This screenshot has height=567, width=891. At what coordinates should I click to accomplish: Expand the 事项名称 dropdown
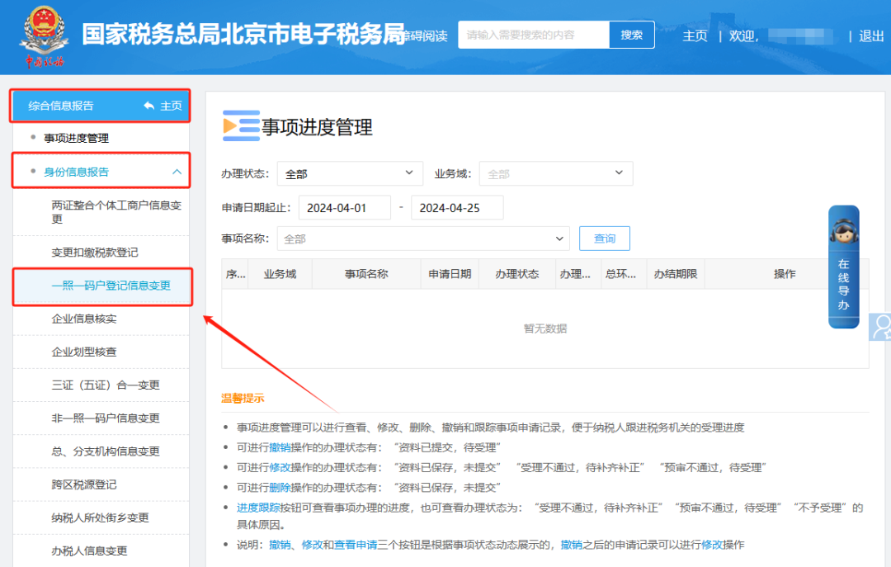point(422,239)
